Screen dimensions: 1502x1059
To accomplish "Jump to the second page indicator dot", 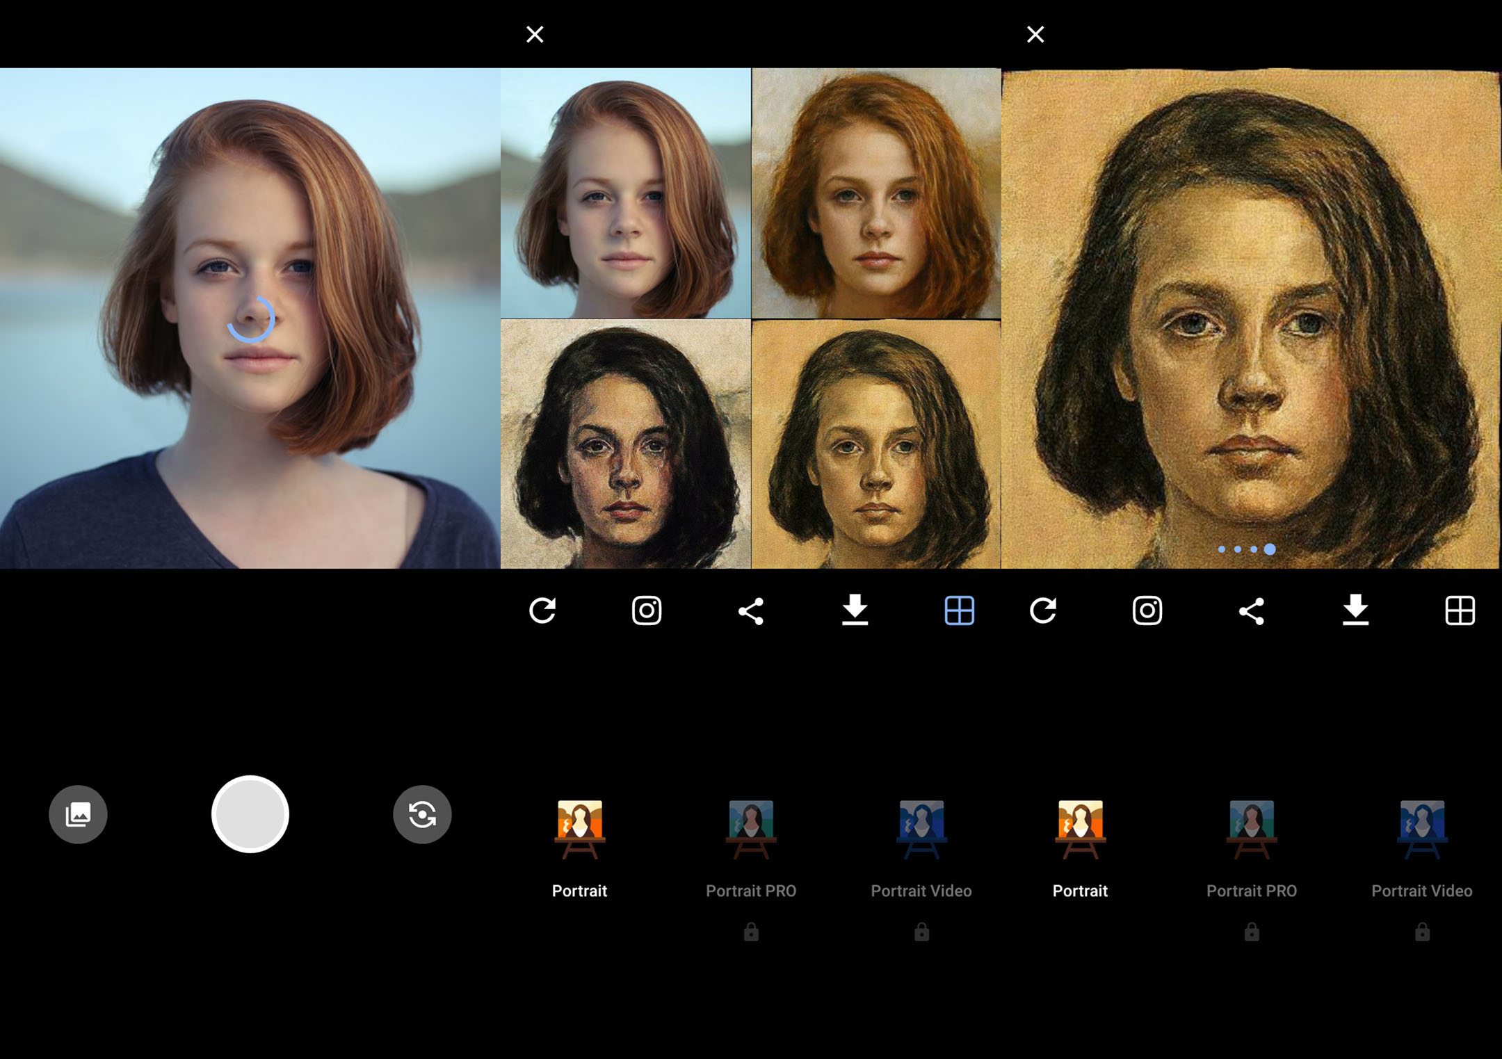I will pos(1238,549).
